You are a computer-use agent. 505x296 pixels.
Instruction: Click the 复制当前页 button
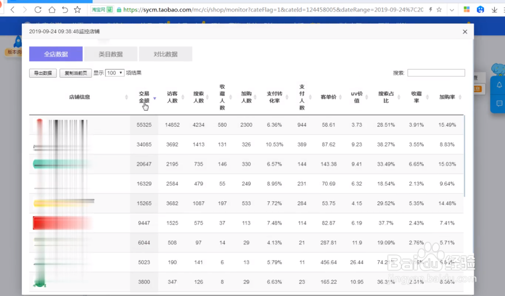point(76,73)
